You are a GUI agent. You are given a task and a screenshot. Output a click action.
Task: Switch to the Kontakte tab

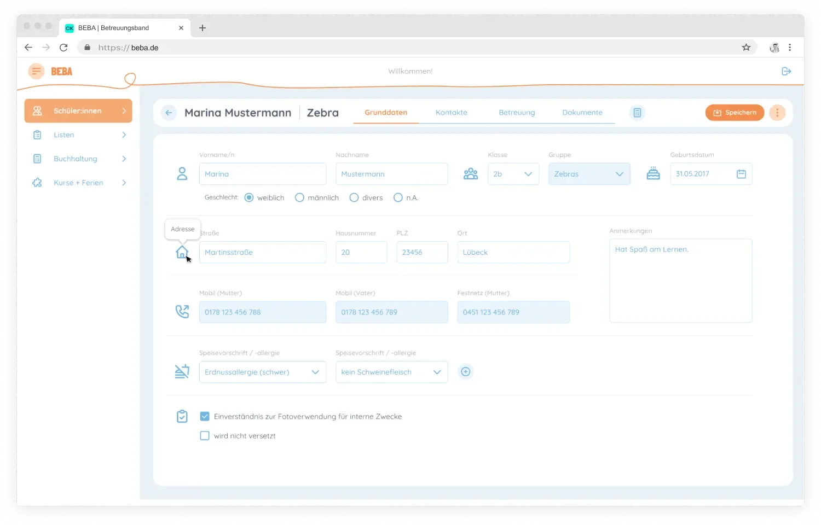(452, 113)
